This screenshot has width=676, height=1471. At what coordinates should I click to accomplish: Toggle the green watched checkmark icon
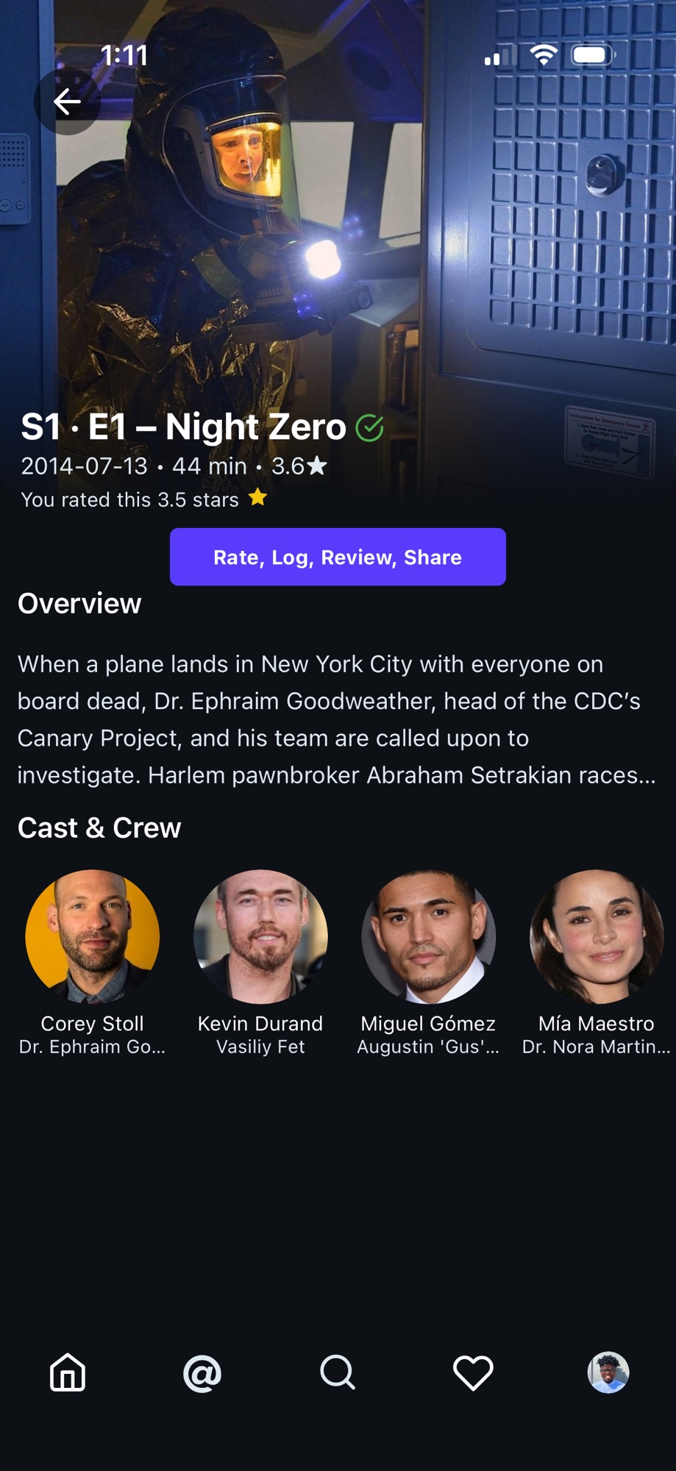click(369, 427)
